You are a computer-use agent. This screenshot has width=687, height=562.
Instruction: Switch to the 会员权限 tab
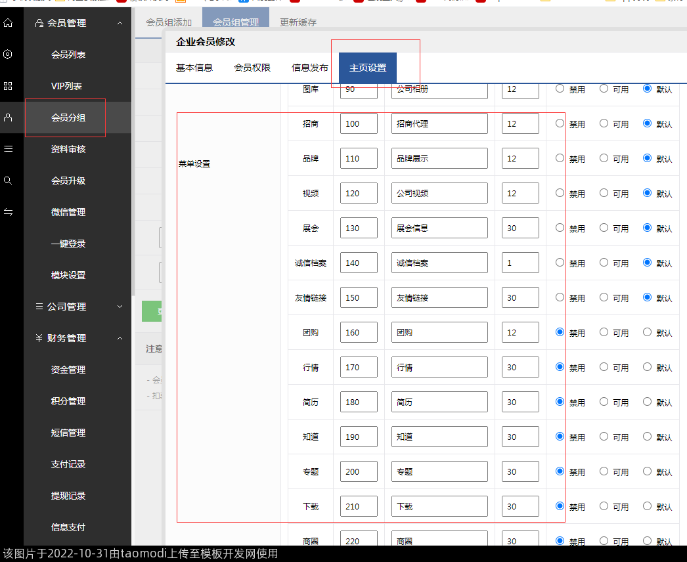pyautogui.click(x=252, y=68)
